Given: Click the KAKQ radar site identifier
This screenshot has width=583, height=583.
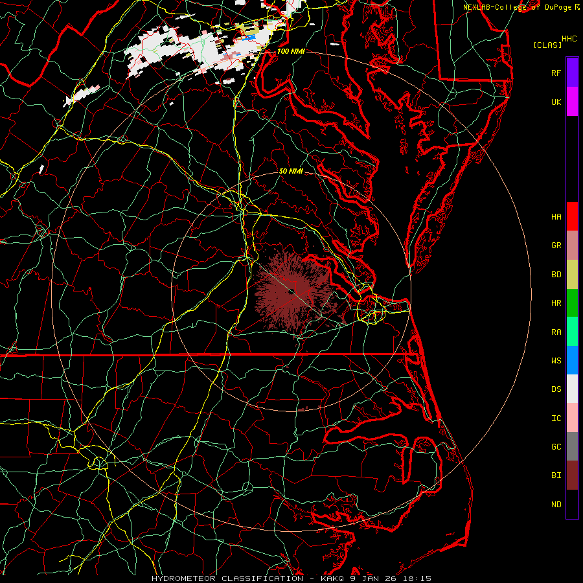Looking at the screenshot, I should [x=331, y=578].
